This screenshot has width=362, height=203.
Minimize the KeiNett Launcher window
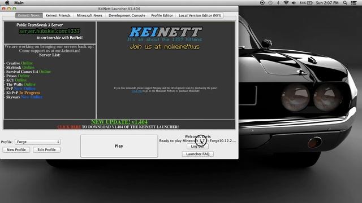pos(9,8)
